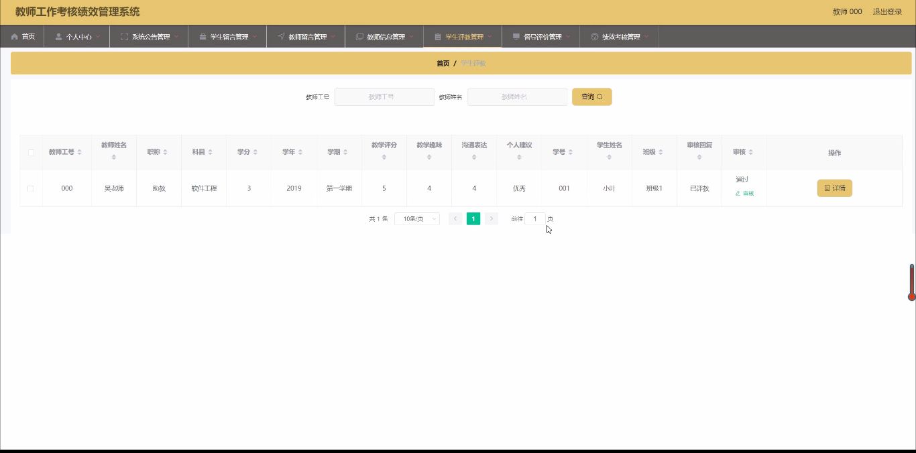
Task: Sort by the 学生姓名 column arrows
Action: [610, 157]
